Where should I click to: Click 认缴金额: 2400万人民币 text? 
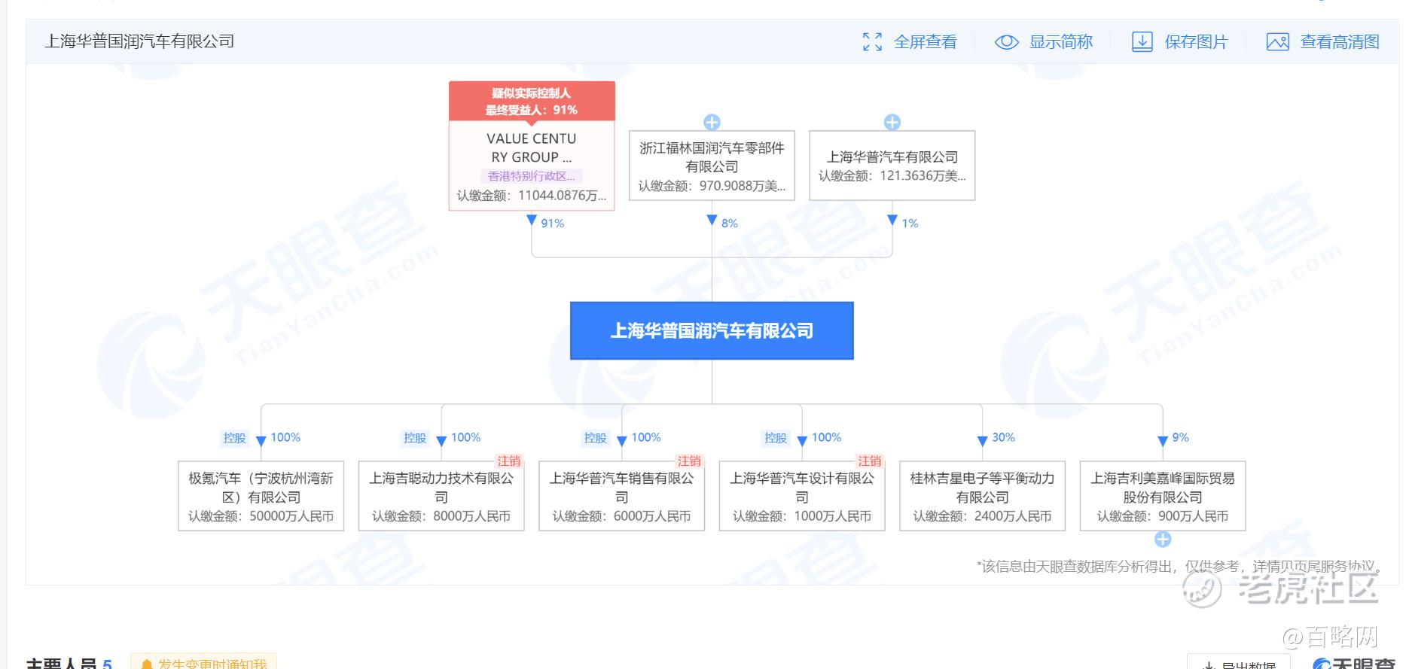(x=983, y=516)
